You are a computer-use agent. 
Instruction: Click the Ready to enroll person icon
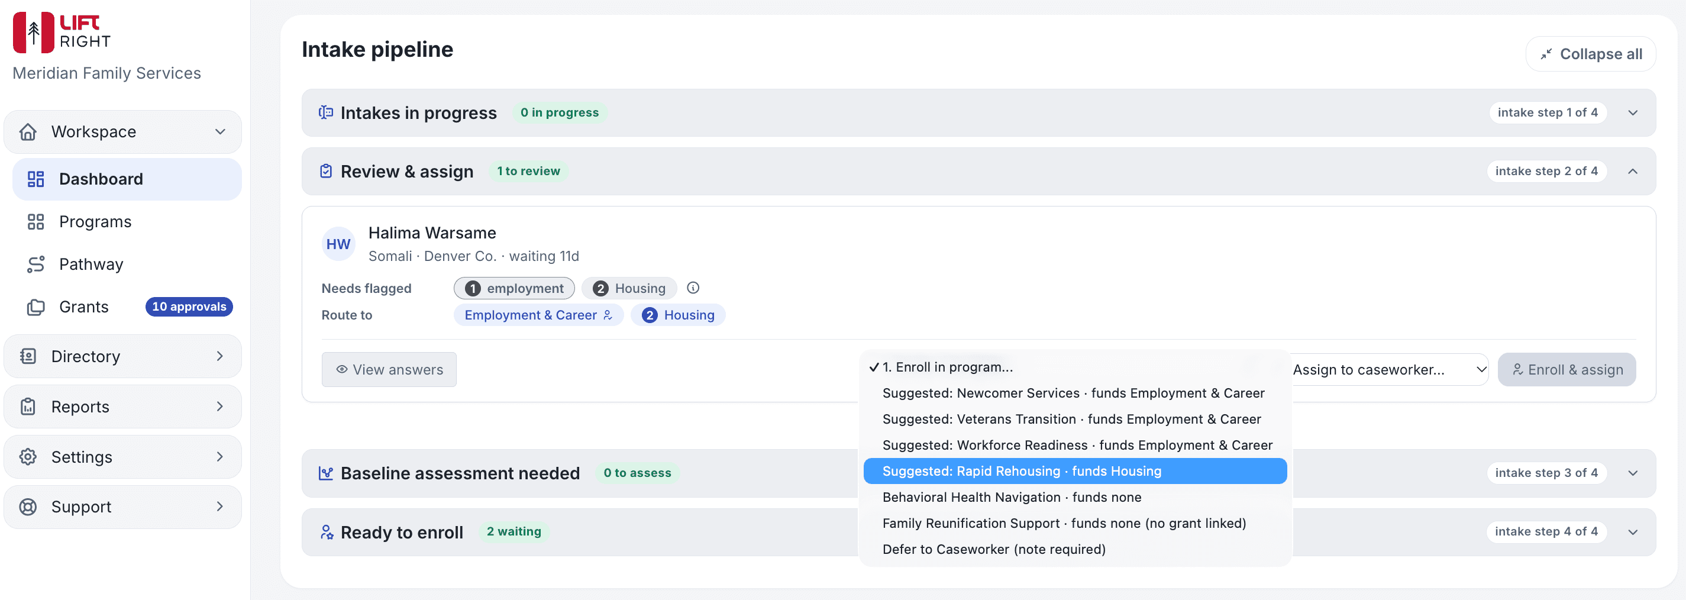[327, 532]
